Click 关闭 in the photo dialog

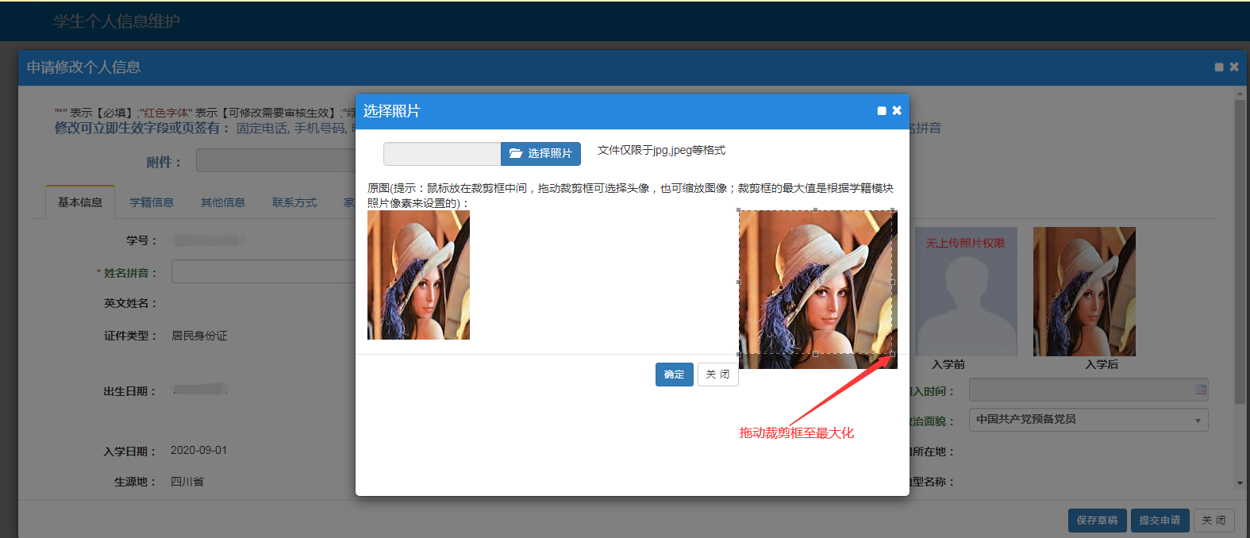(x=718, y=375)
